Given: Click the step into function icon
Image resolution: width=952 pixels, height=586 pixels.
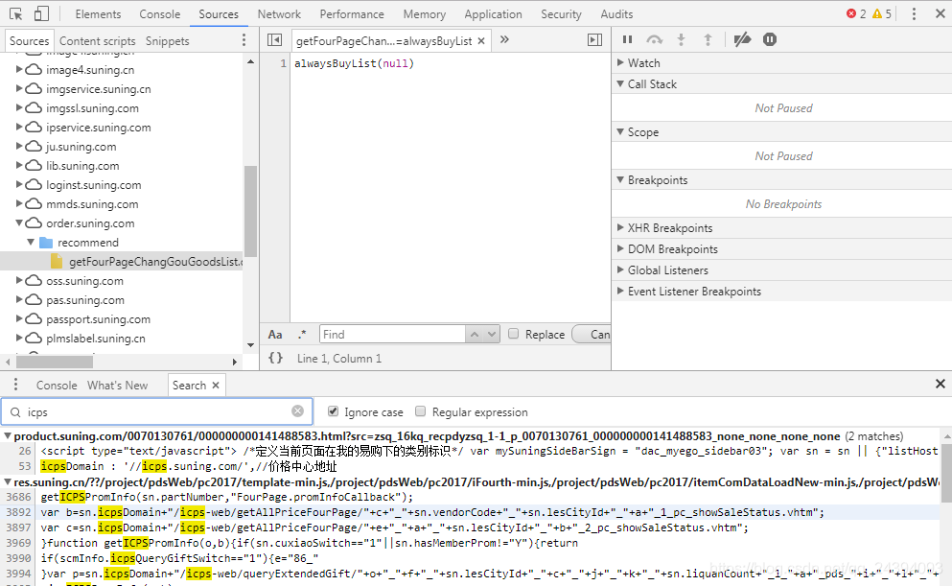Looking at the screenshot, I should click(x=682, y=39).
